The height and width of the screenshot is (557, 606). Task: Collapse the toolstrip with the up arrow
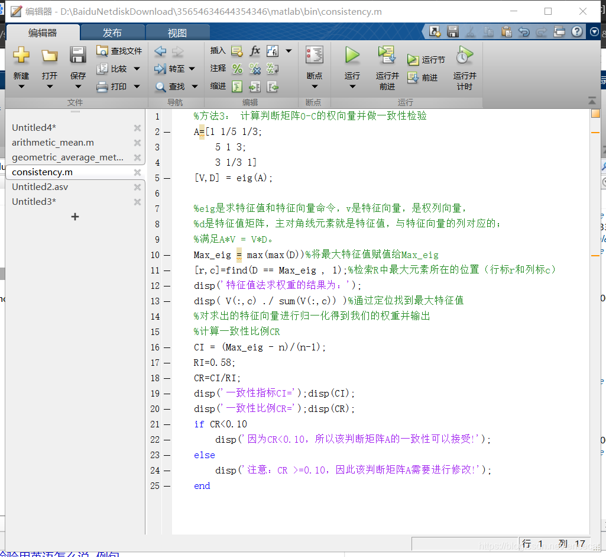point(592,101)
